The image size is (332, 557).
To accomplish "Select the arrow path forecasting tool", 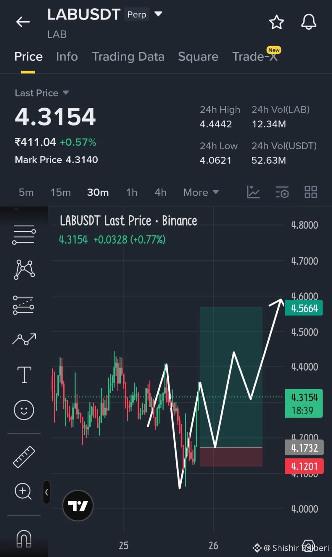I will [24, 339].
